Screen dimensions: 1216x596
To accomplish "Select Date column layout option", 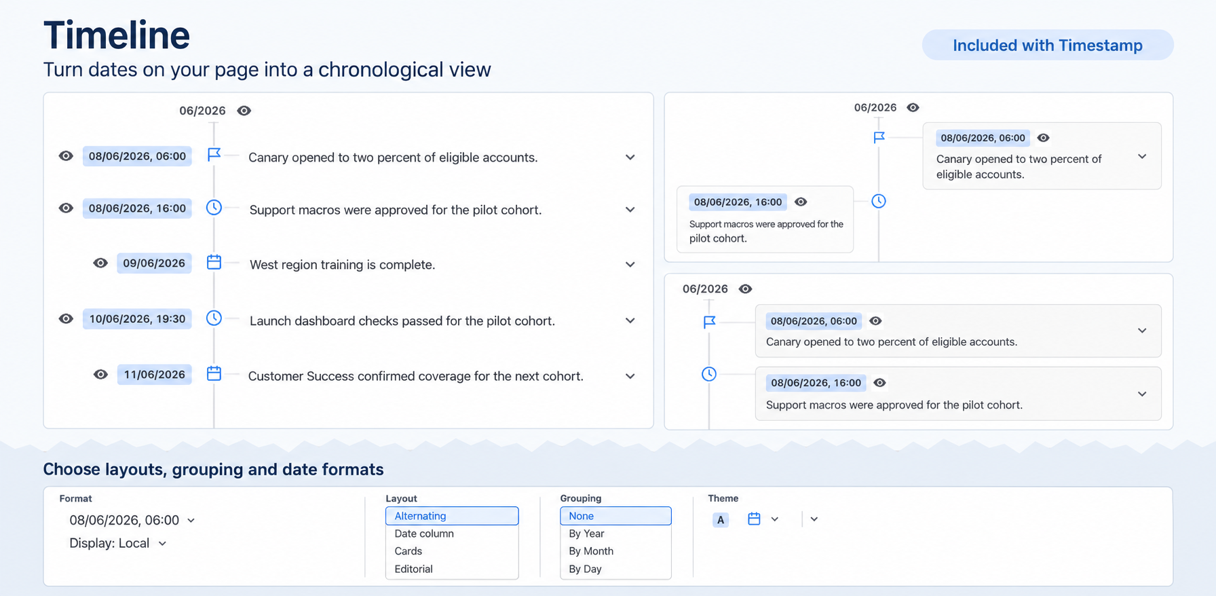I will click(x=452, y=534).
